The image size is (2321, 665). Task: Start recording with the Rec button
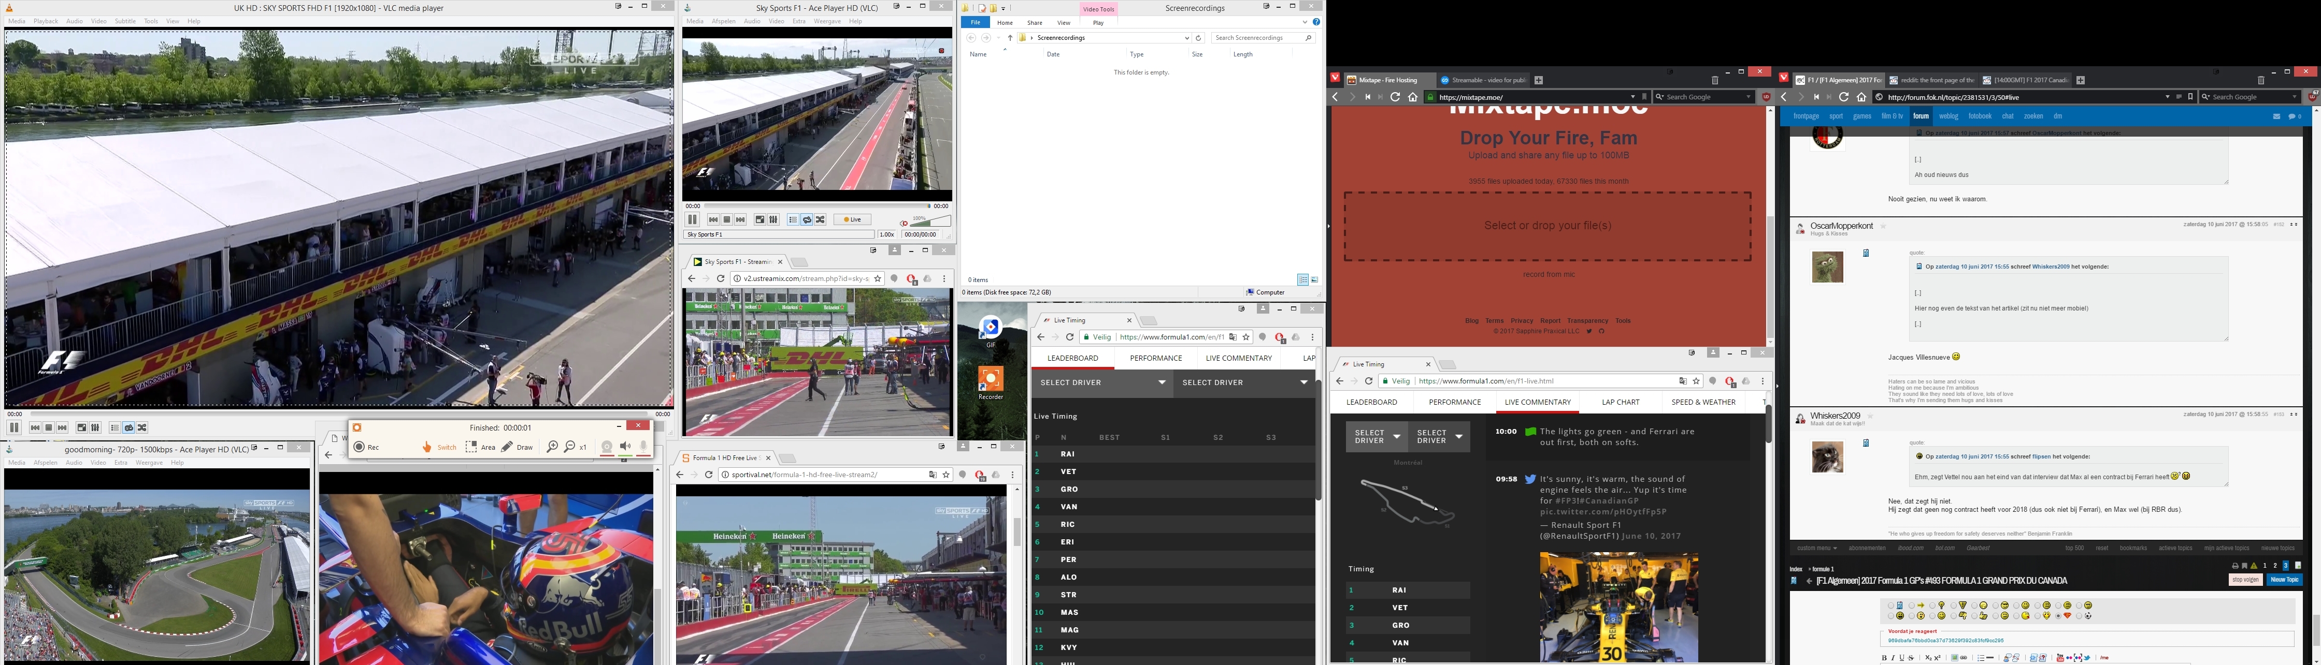coord(366,446)
